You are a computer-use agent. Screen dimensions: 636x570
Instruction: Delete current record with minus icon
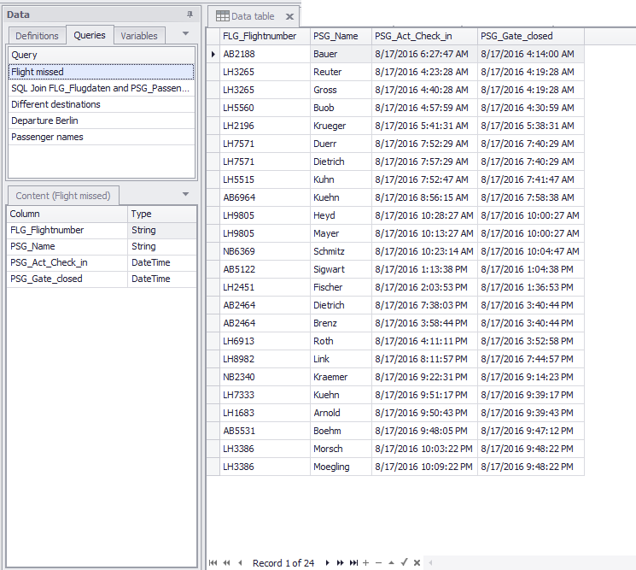click(x=378, y=562)
